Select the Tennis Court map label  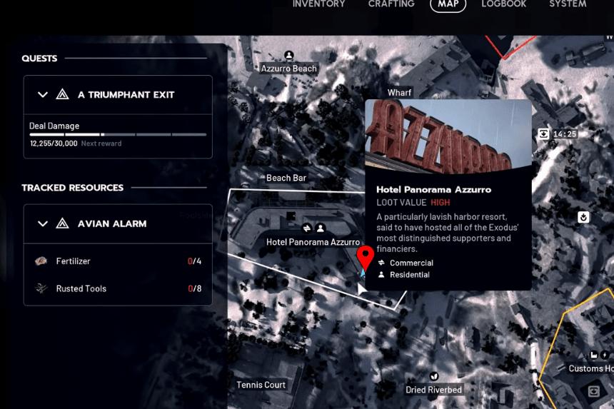[x=261, y=385]
